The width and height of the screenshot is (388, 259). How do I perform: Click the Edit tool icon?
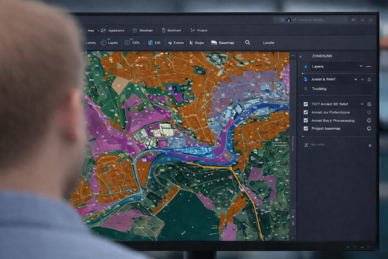(x=150, y=43)
